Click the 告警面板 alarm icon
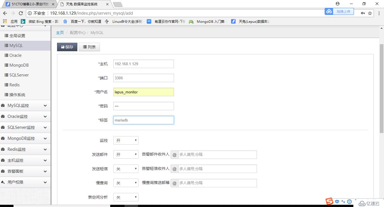384x207 pixels. pos(3,171)
